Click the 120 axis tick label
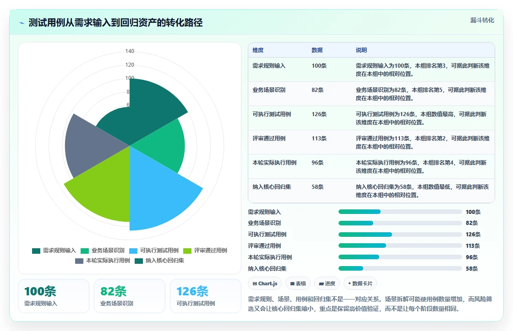Viewport: 513px width, 331px height. (x=130, y=64)
